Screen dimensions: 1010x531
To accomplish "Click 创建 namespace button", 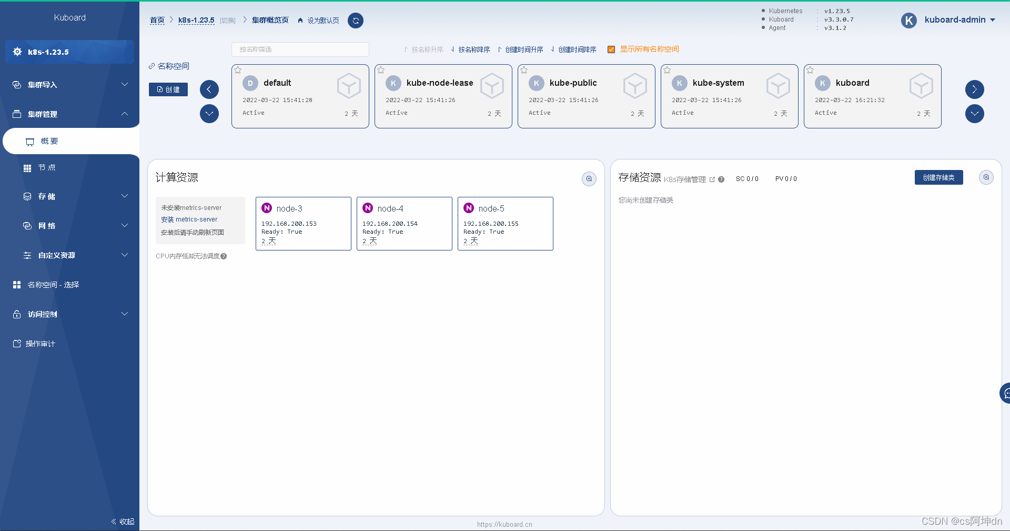I will click(x=168, y=89).
